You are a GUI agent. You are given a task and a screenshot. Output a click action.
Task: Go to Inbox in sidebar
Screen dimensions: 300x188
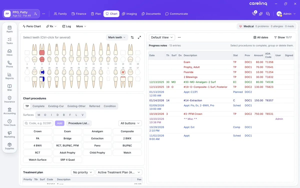coord(9,53)
